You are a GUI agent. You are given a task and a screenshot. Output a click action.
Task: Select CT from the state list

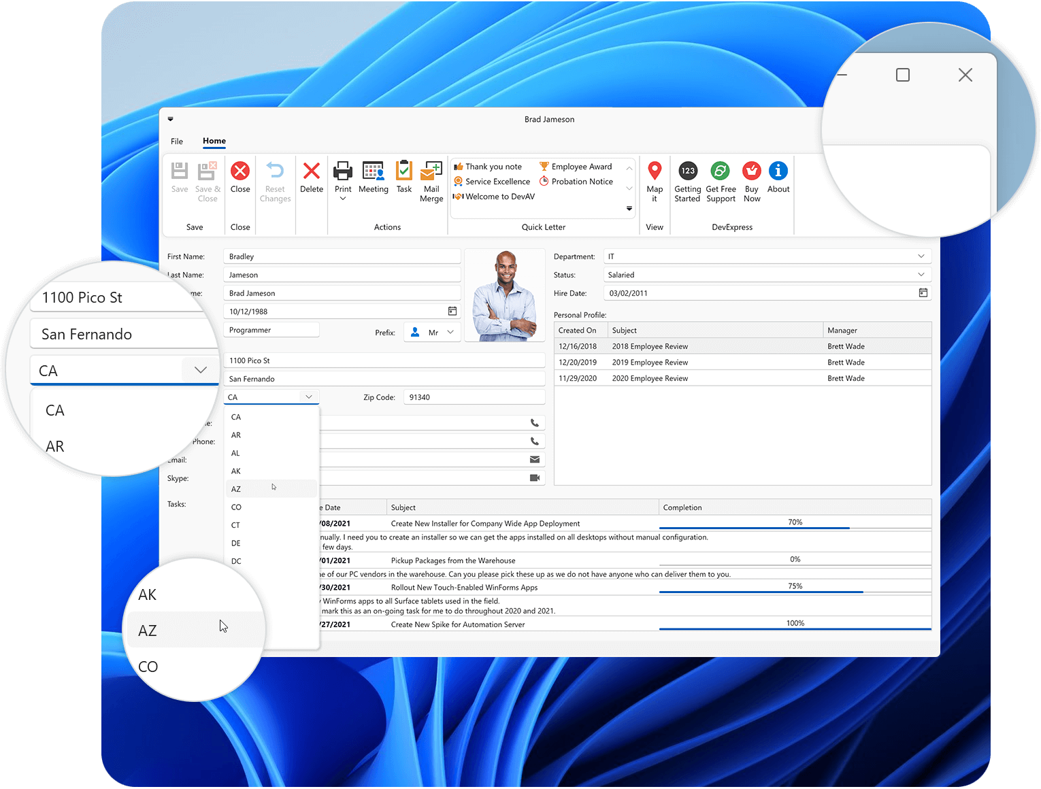(271, 525)
